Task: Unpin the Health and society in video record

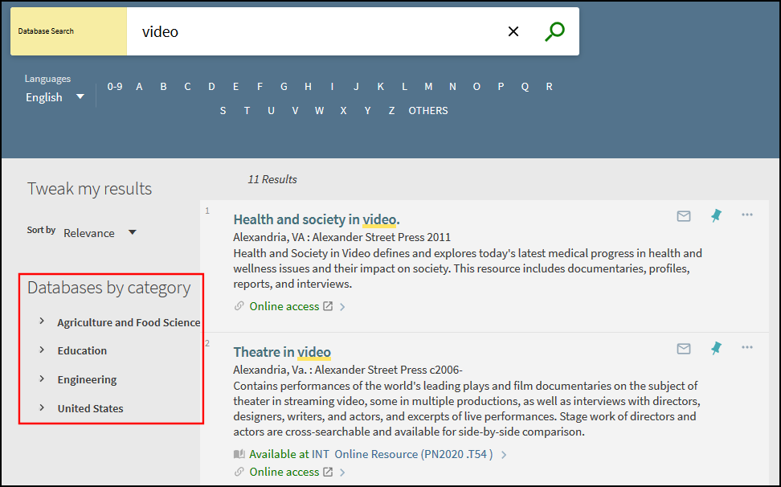Action: 716,215
